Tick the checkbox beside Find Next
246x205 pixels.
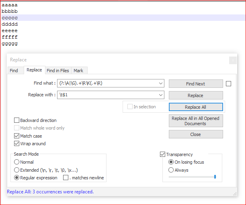pyautogui.click(x=228, y=84)
